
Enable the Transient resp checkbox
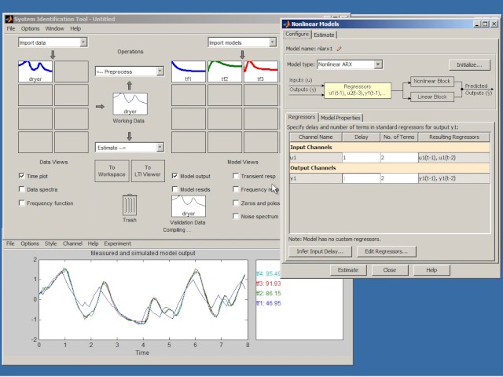[236, 176]
